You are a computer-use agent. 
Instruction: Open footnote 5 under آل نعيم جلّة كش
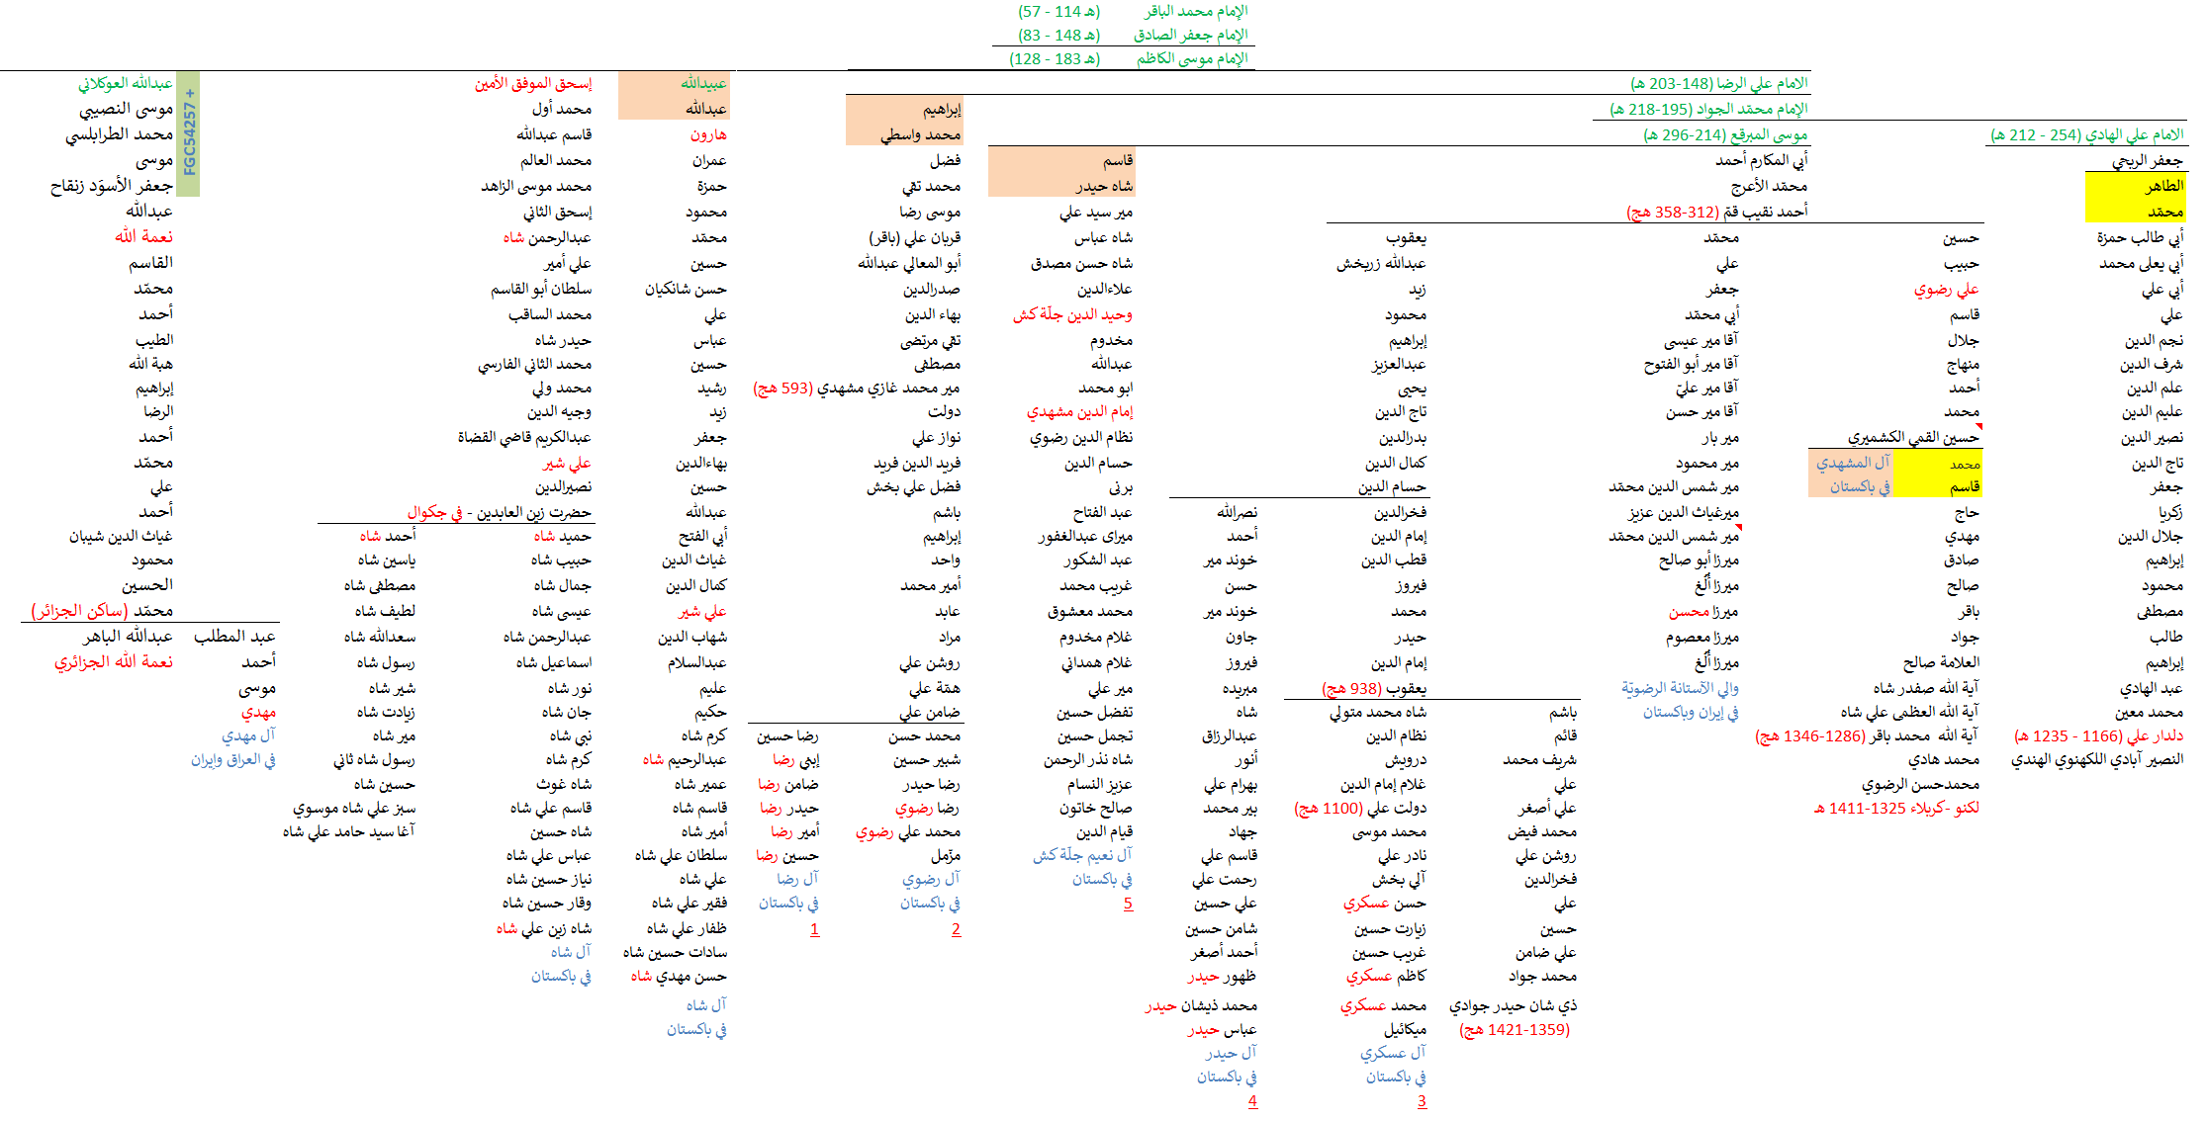point(1128,904)
